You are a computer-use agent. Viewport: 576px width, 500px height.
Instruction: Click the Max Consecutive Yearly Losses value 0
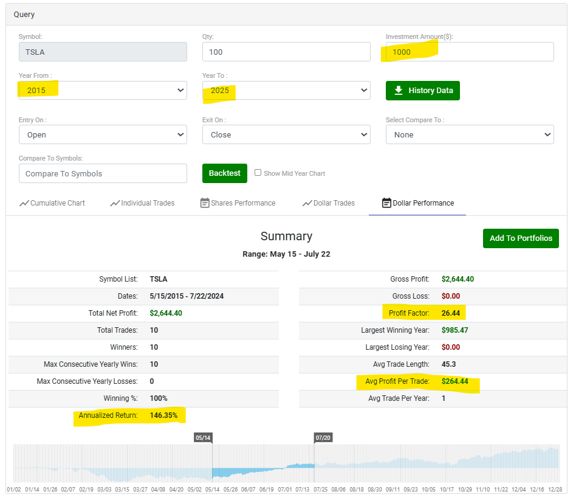[152, 381]
